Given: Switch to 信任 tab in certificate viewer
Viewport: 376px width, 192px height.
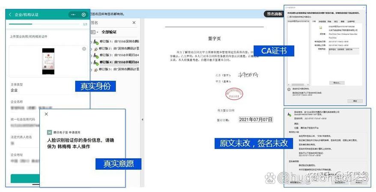Looking at the screenshot, I should [336, 21].
